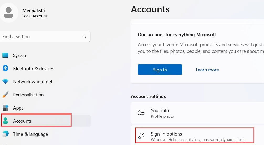Click the Network wifi icon
This screenshot has width=264, height=145.
(x=5, y=81)
